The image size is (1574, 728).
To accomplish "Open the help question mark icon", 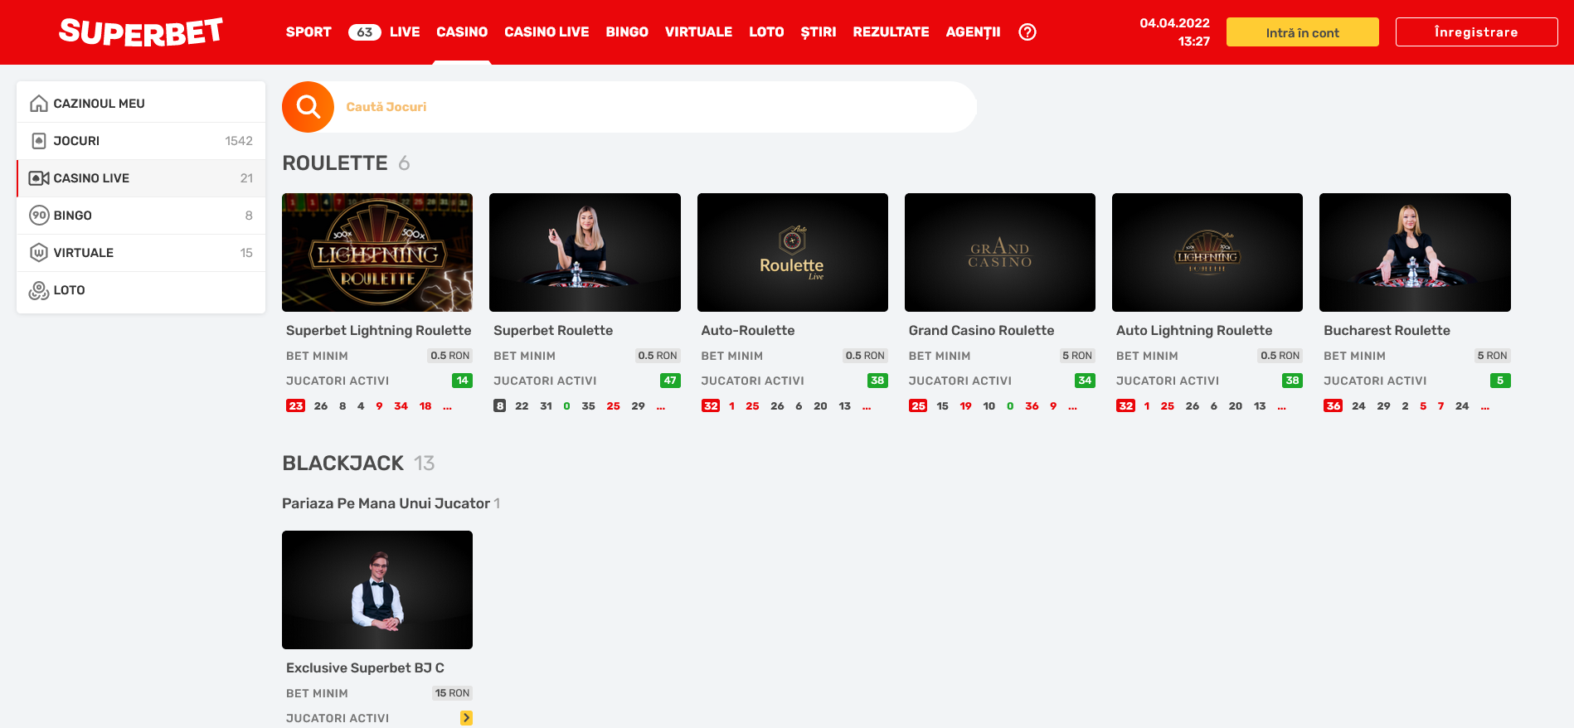I will click(1027, 32).
